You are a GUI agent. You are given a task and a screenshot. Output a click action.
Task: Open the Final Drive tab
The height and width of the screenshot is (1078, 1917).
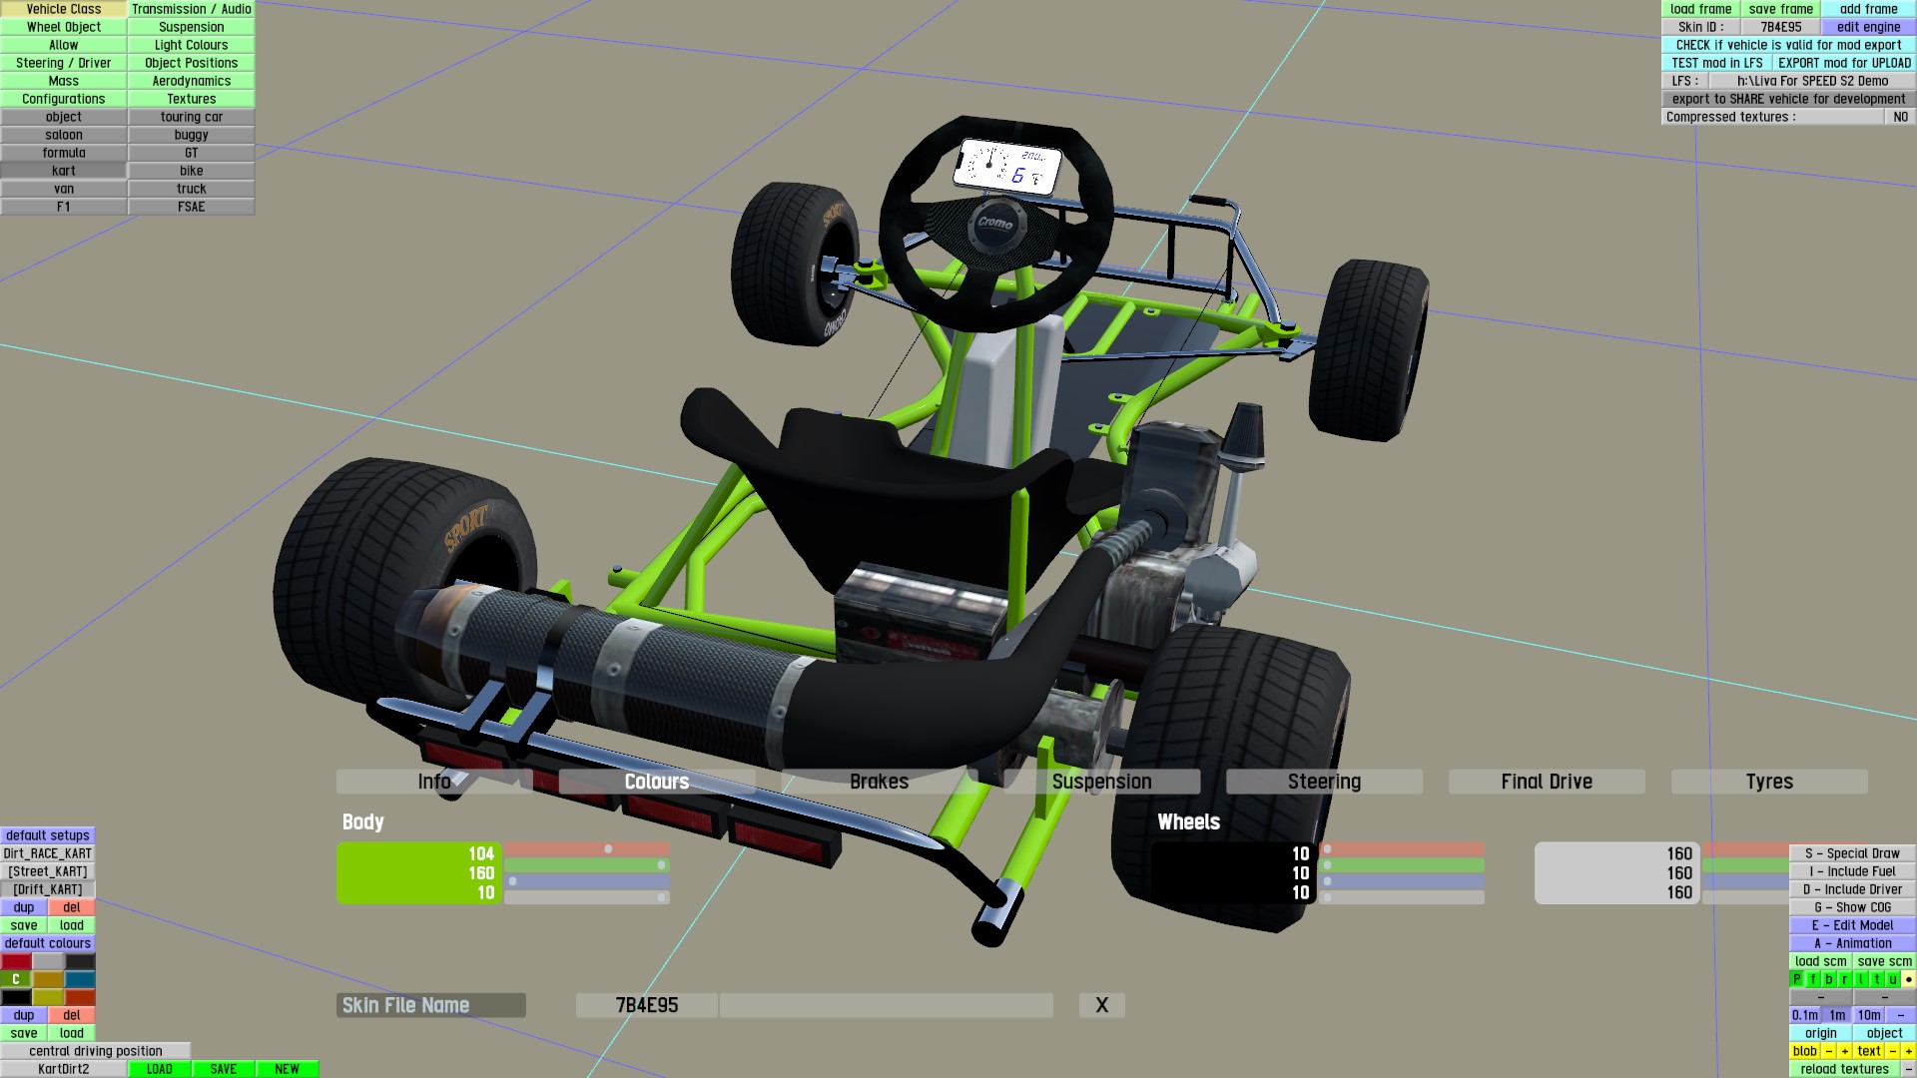pyautogui.click(x=1547, y=782)
